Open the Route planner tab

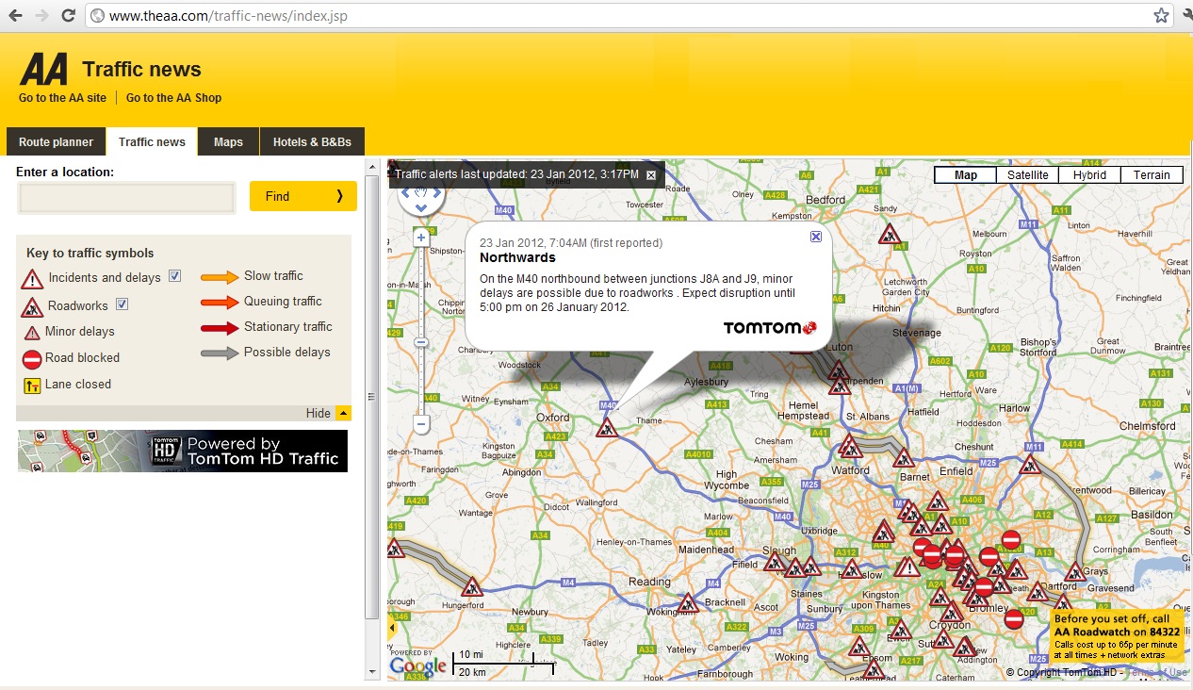point(55,141)
